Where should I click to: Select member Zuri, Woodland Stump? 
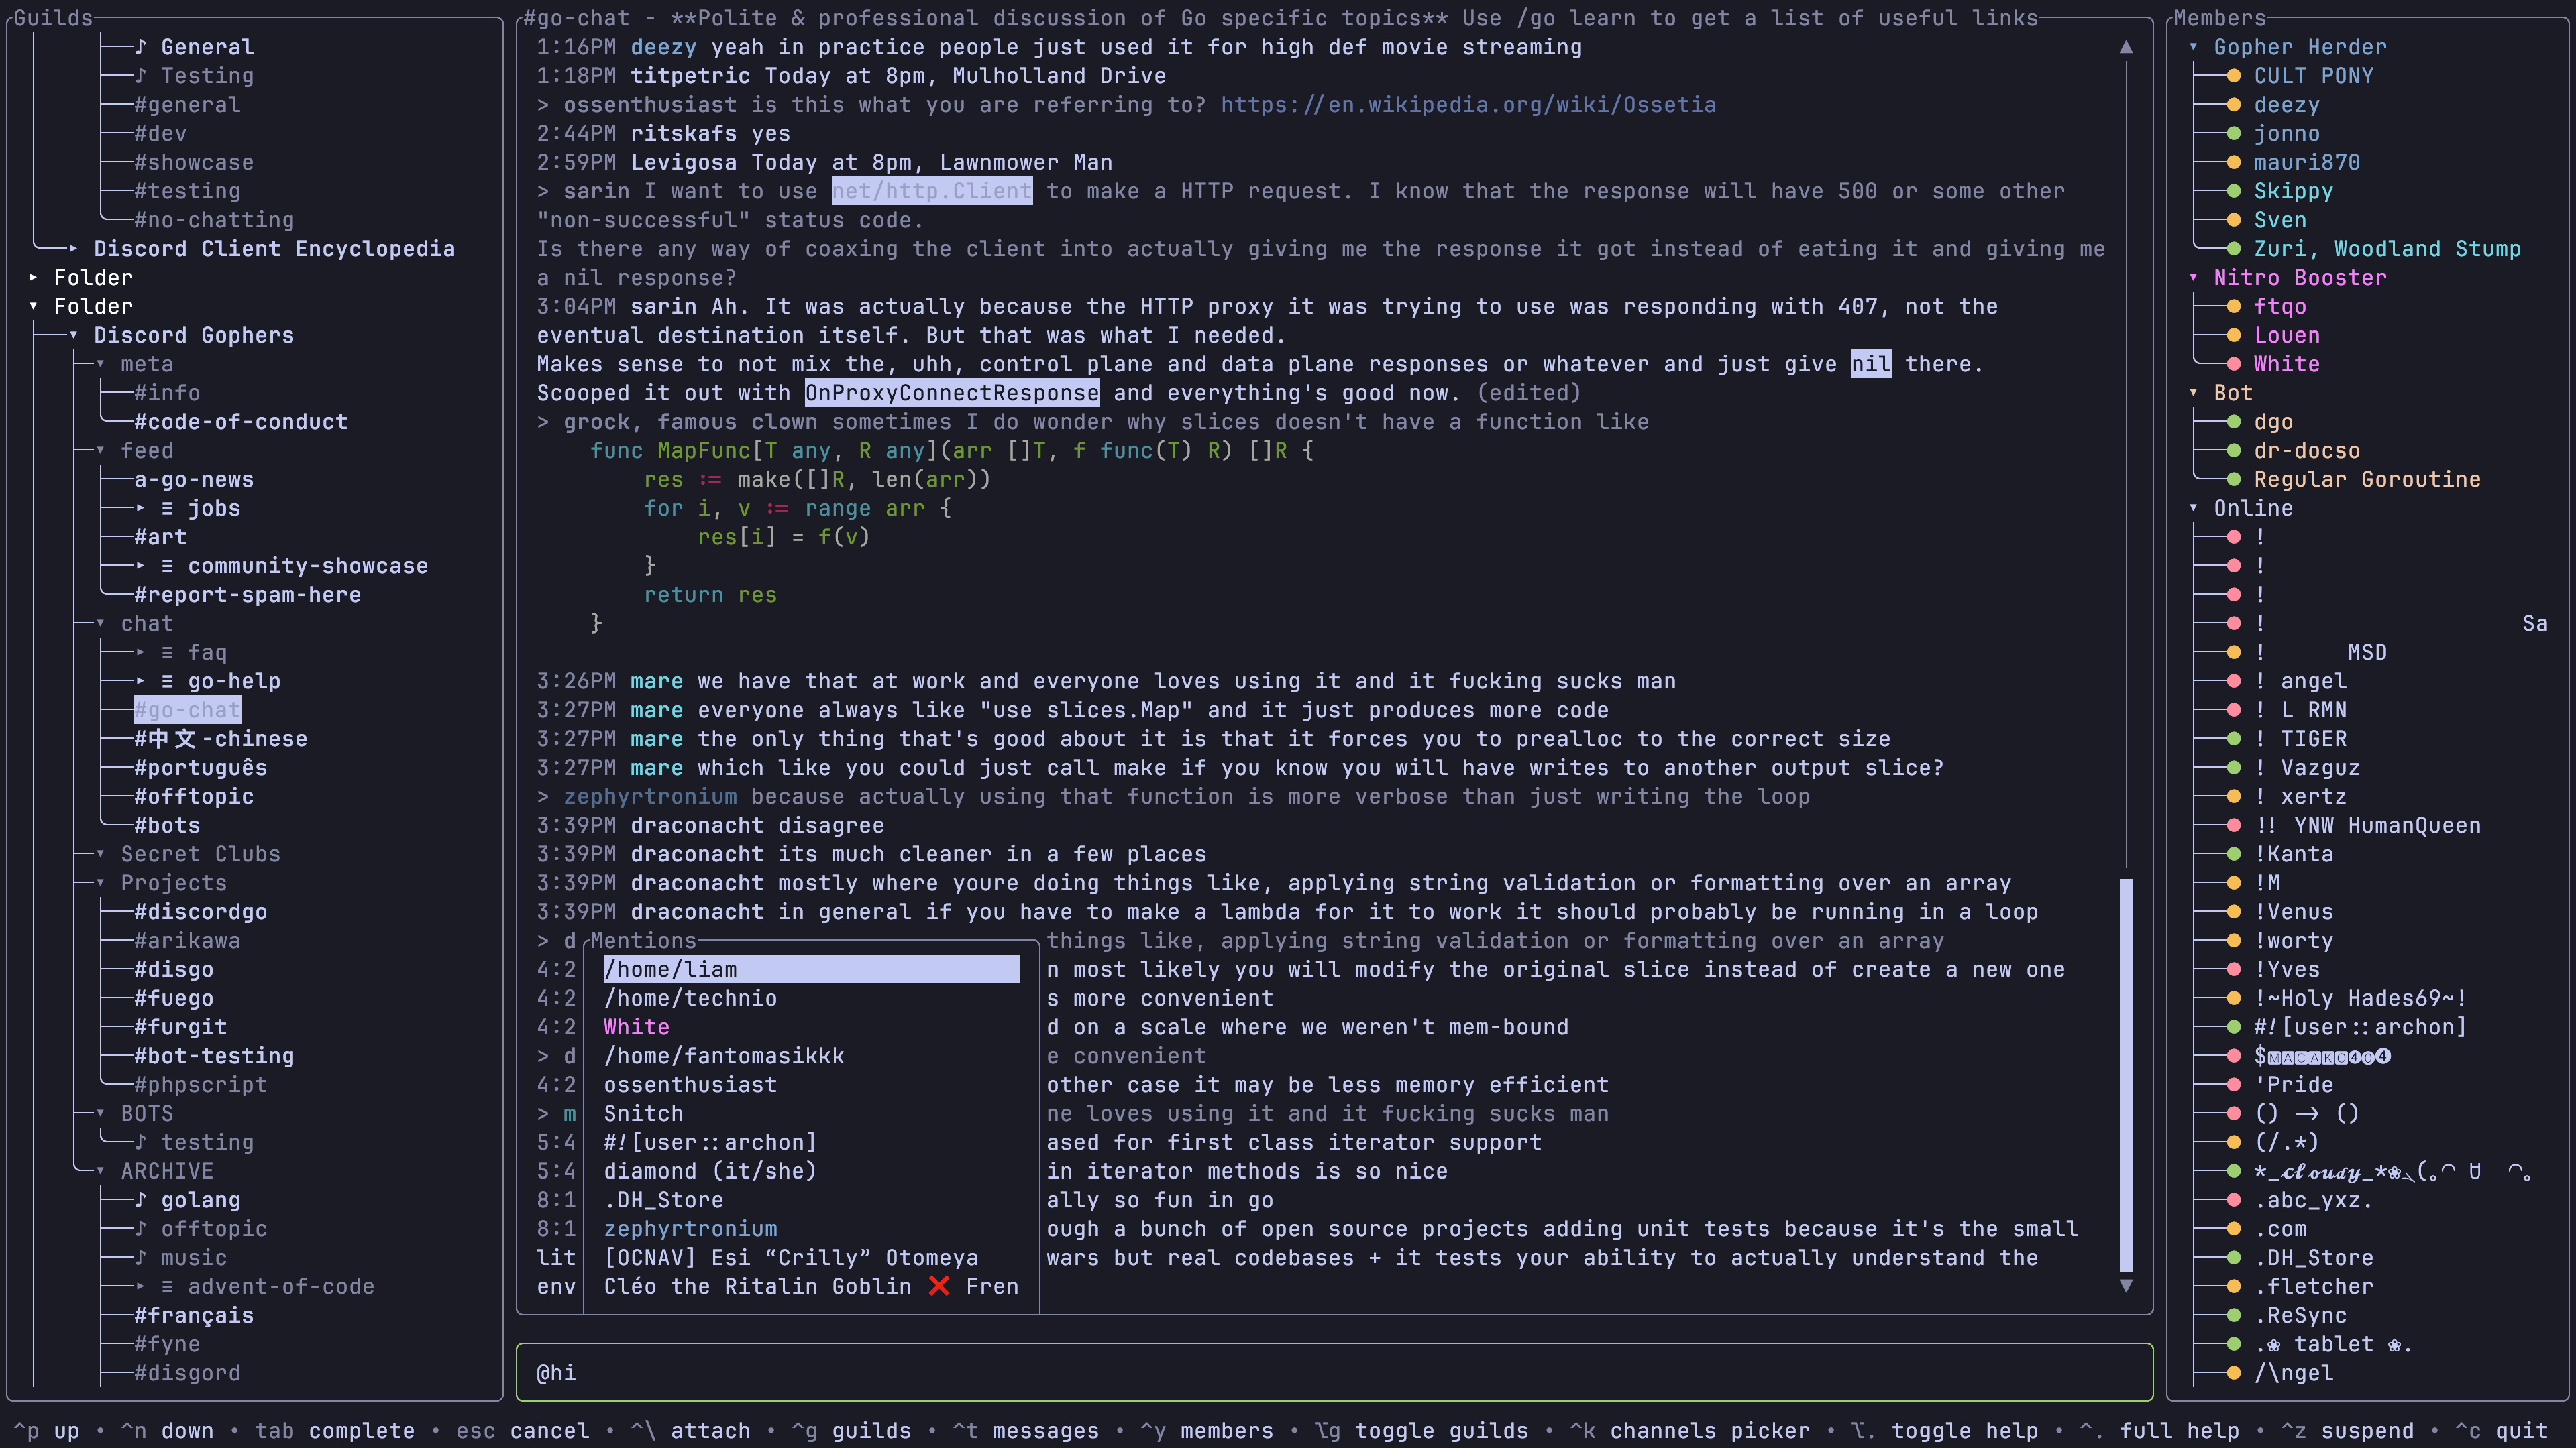[x=2387, y=249]
